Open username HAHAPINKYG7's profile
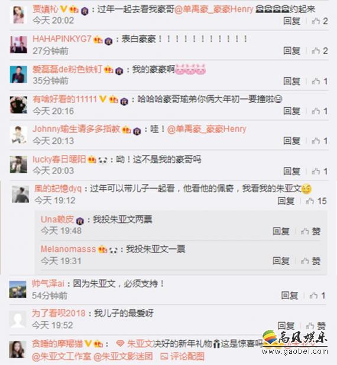This screenshot has width=337, height=365. [62, 39]
